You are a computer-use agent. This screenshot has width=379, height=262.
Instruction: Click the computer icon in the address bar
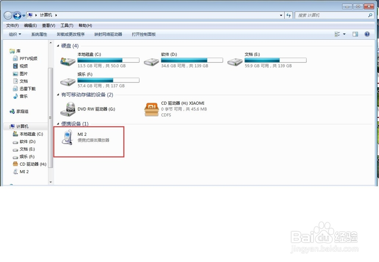[x=30, y=15]
